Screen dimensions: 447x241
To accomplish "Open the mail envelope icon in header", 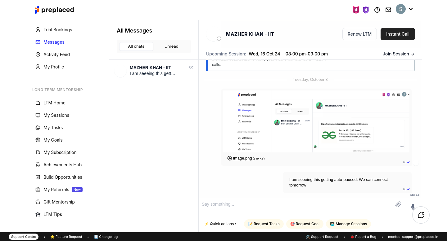I will (388, 10).
